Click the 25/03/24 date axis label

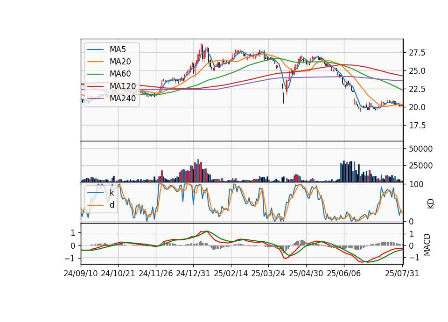tap(268, 273)
